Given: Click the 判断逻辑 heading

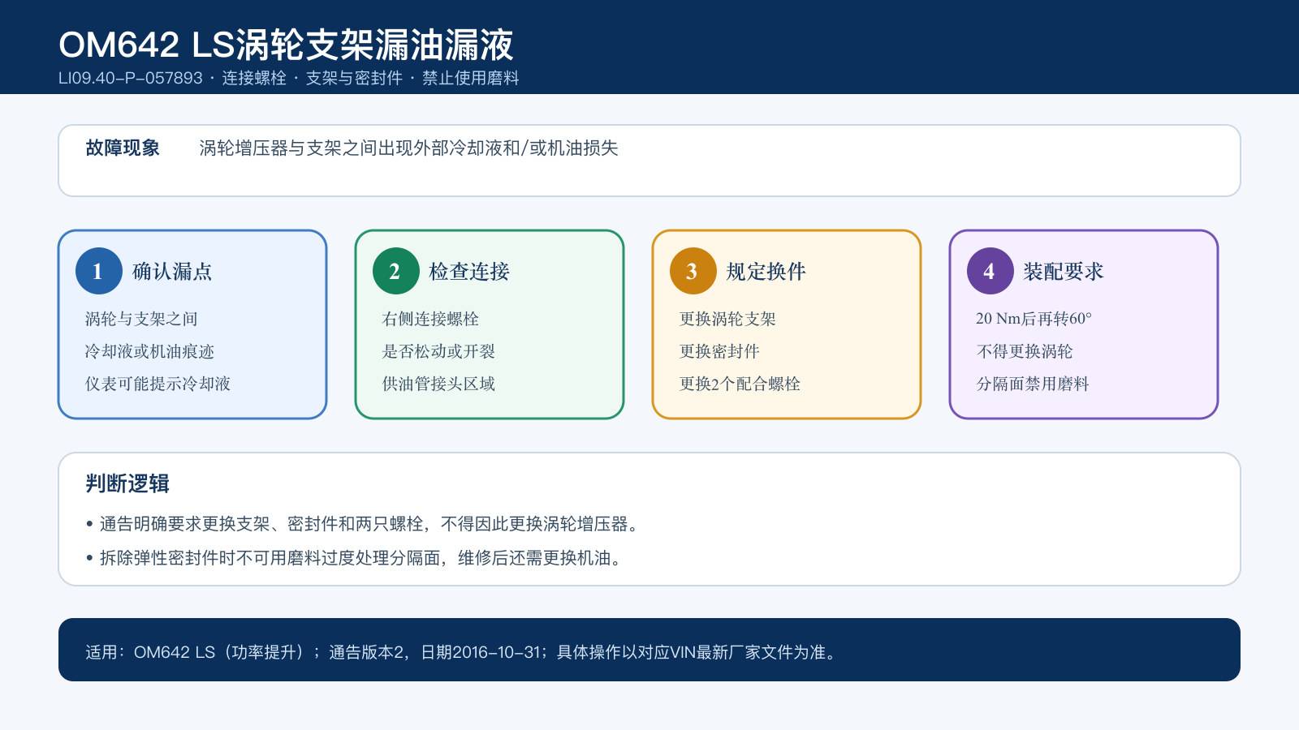Looking at the screenshot, I should point(127,483).
